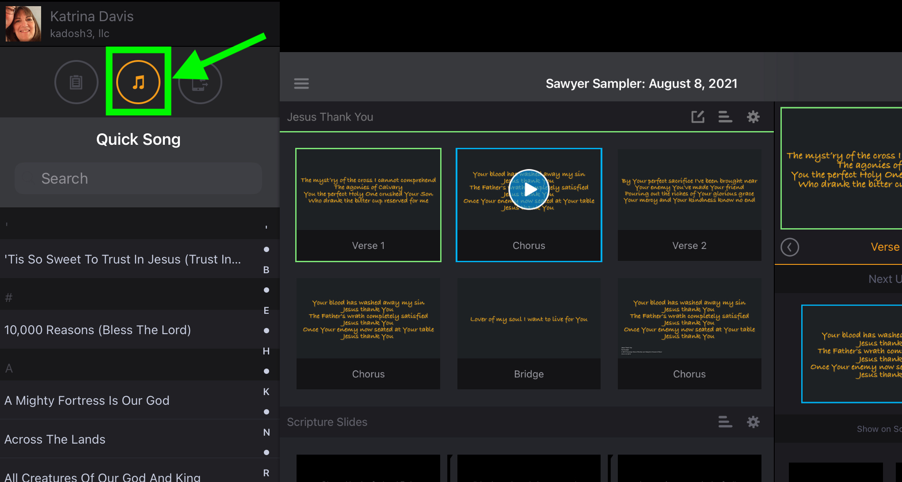The width and height of the screenshot is (902, 482).
Task: Click the Scripture Slides section title
Action: 327,422
